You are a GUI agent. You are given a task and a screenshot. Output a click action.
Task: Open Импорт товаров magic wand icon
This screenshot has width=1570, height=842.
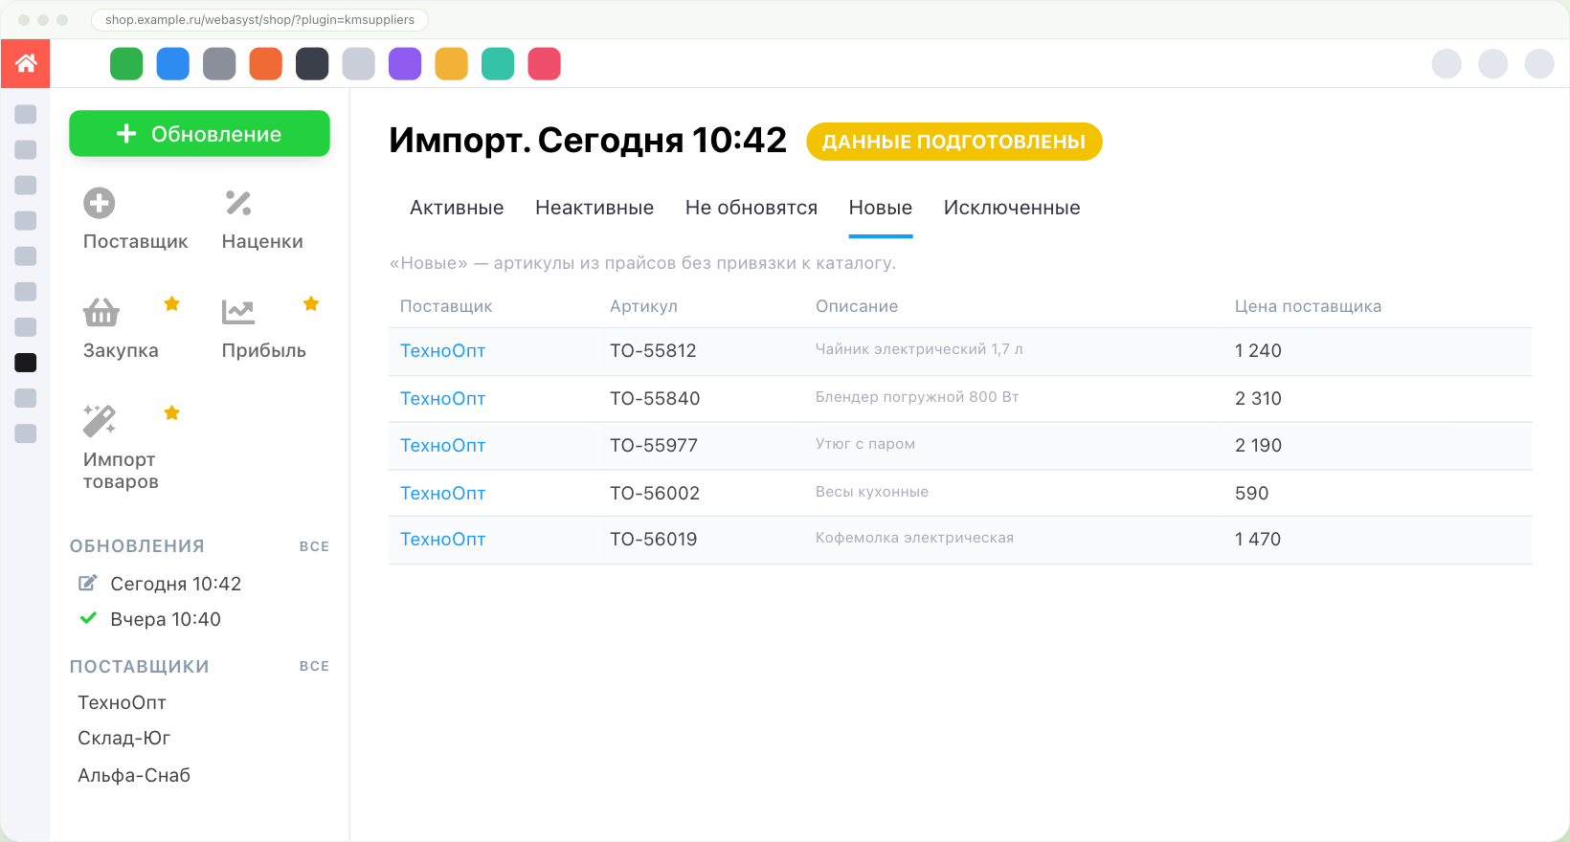[x=100, y=421]
